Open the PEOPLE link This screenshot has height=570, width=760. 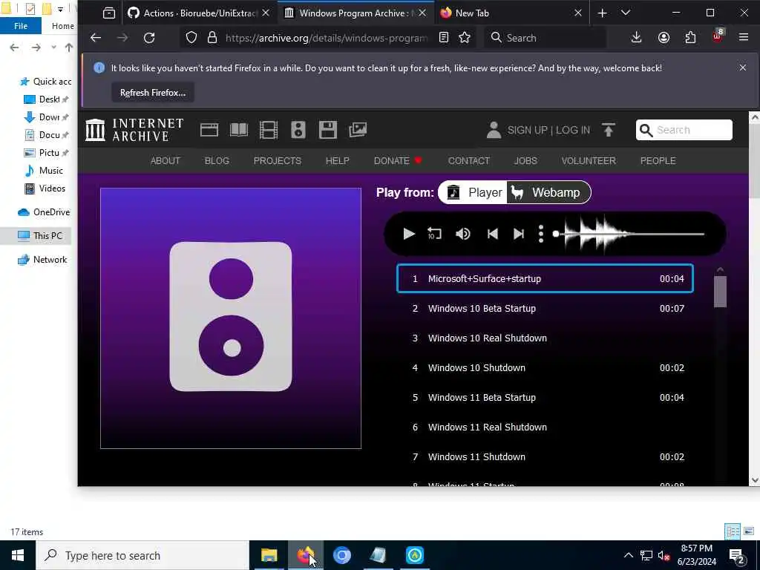pos(658,160)
